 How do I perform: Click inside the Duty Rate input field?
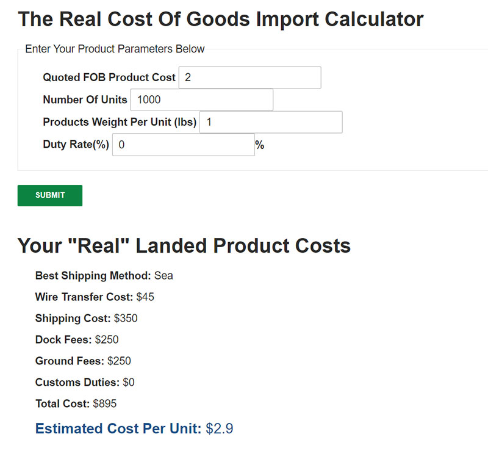[x=183, y=145]
